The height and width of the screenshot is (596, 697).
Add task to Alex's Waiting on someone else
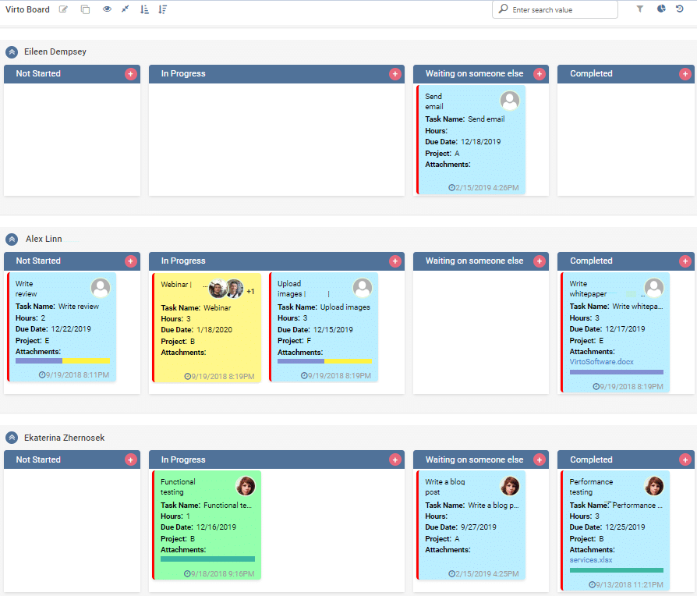pyautogui.click(x=540, y=261)
